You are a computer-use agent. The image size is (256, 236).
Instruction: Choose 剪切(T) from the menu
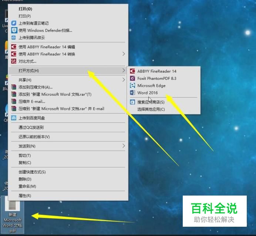tap(68, 155)
